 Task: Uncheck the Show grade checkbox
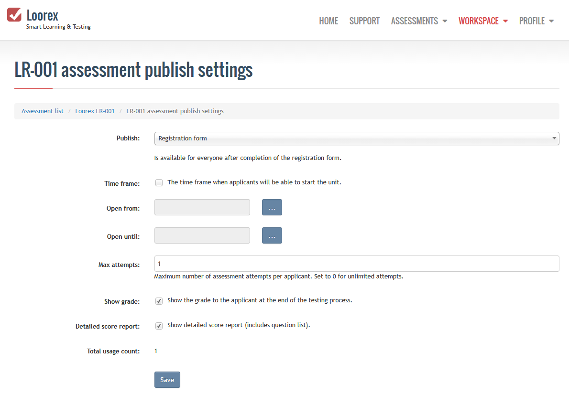tap(159, 301)
